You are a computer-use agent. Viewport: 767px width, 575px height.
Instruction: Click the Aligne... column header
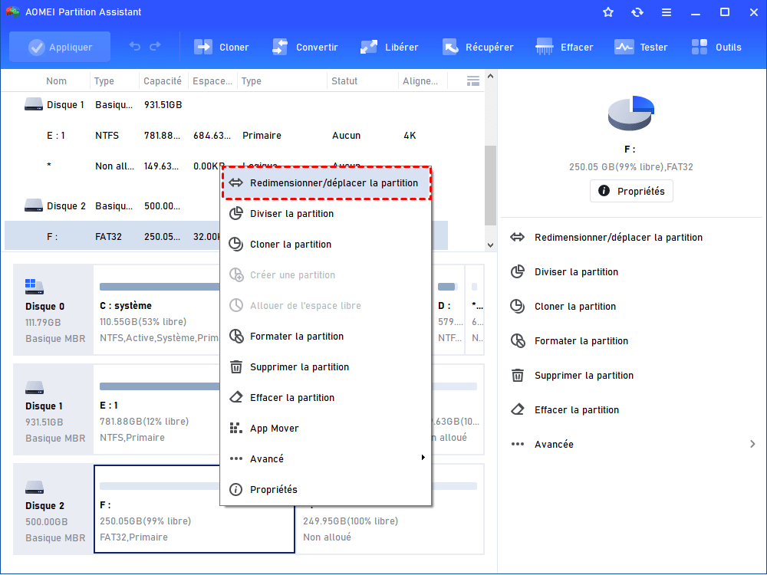tap(420, 81)
